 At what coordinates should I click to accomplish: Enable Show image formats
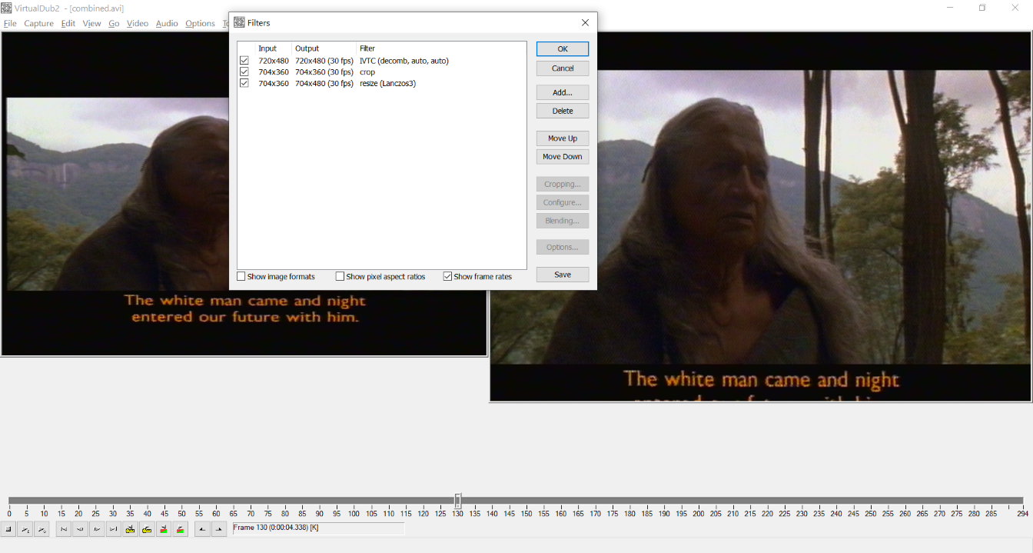tap(241, 277)
